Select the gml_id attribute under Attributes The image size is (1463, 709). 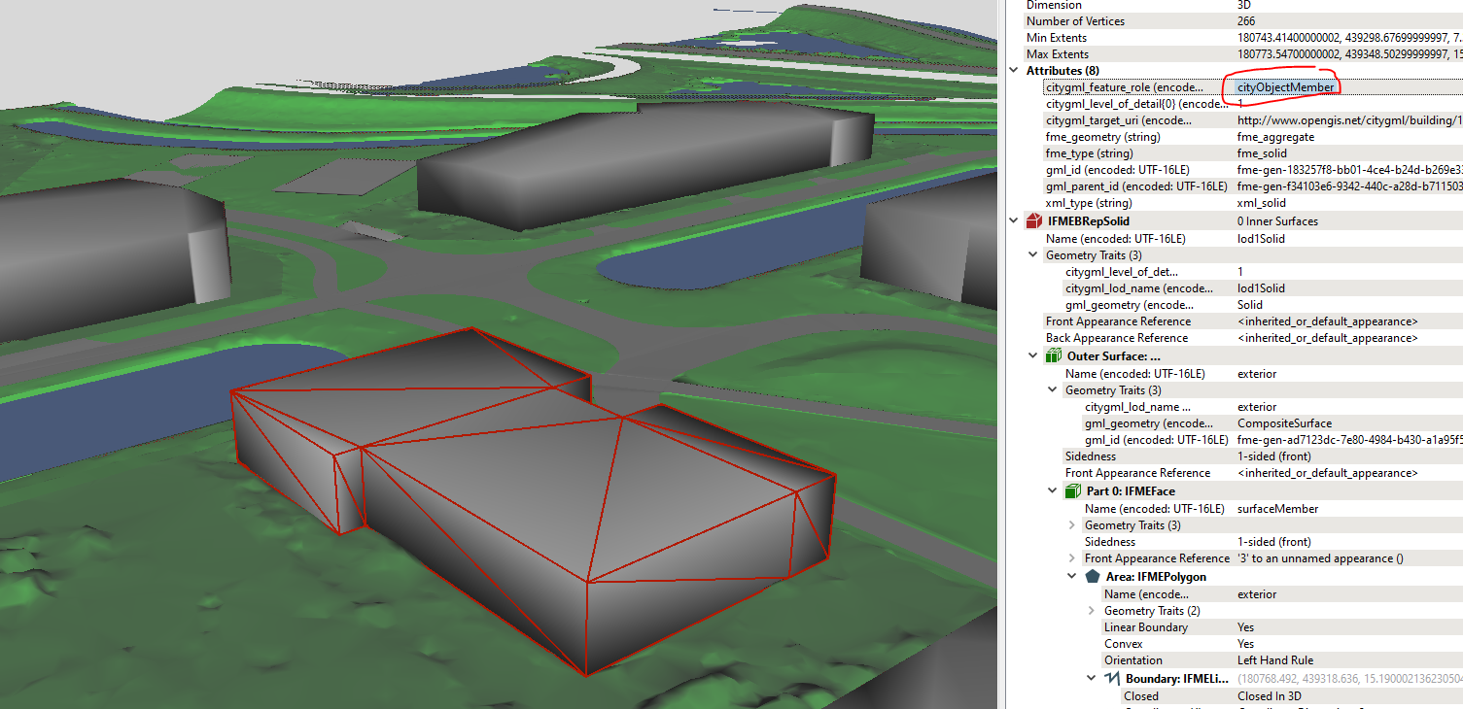pyautogui.click(x=1118, y=170)
